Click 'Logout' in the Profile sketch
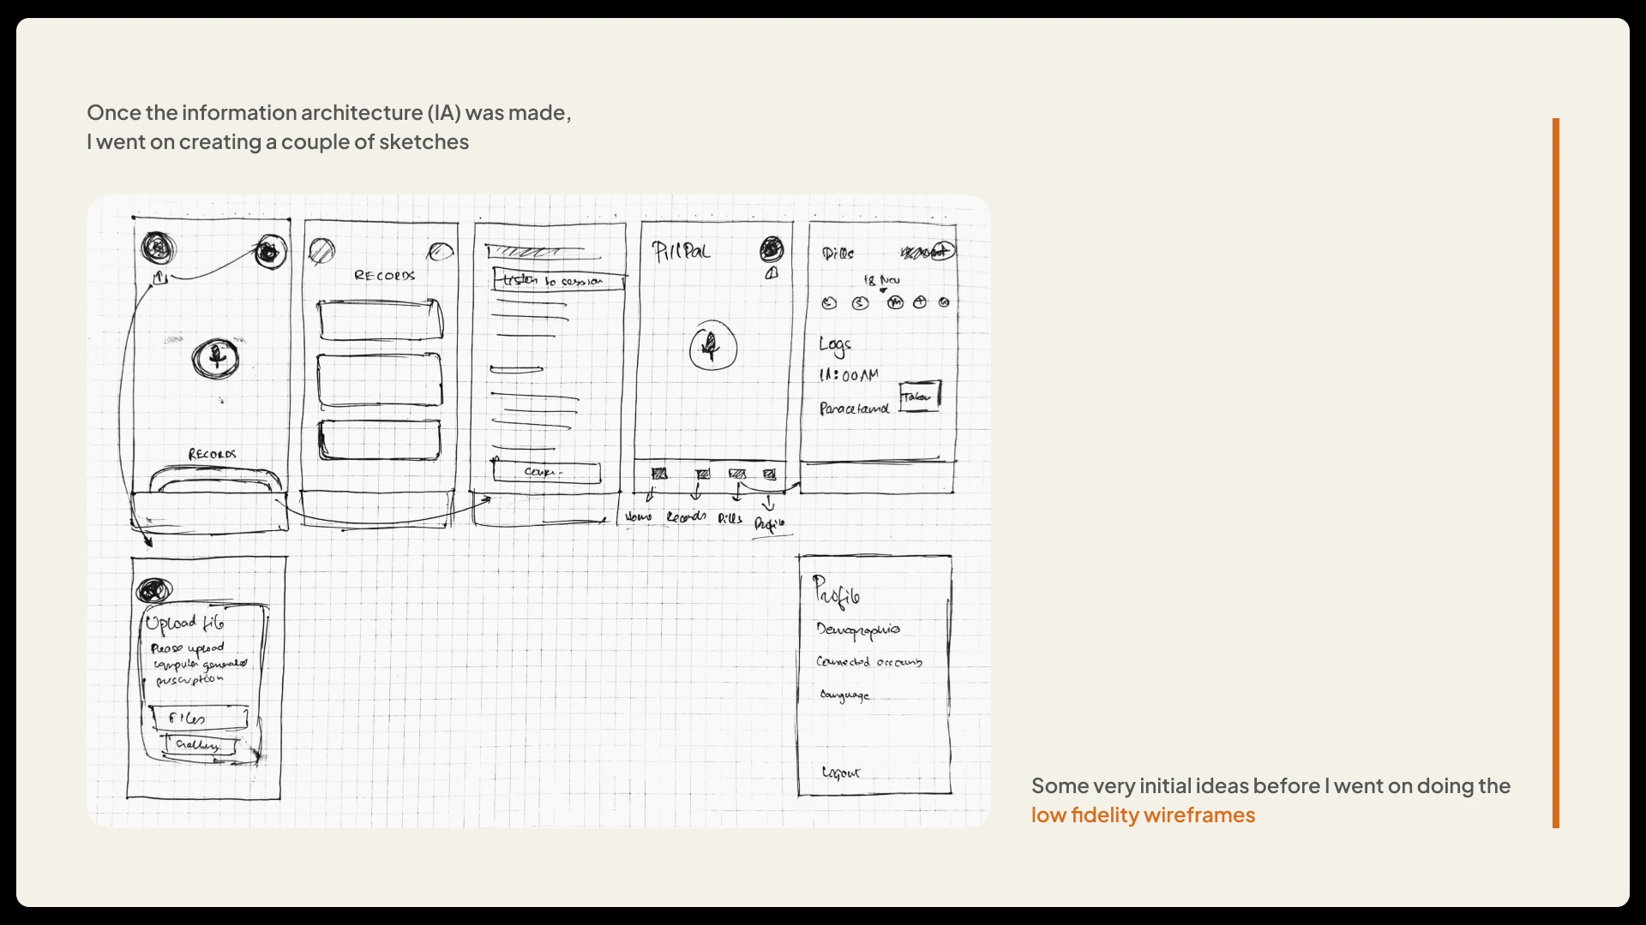This screenshot has height=925, width=1646. coord(840,773)
